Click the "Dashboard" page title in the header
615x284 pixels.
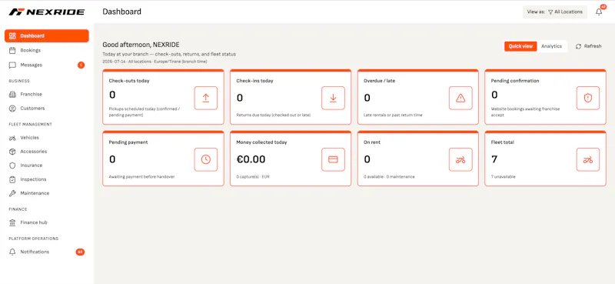tap(122, 12)
